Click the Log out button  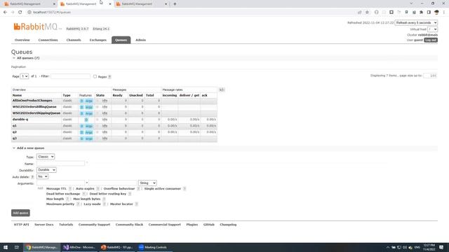[x=431, y=40]
